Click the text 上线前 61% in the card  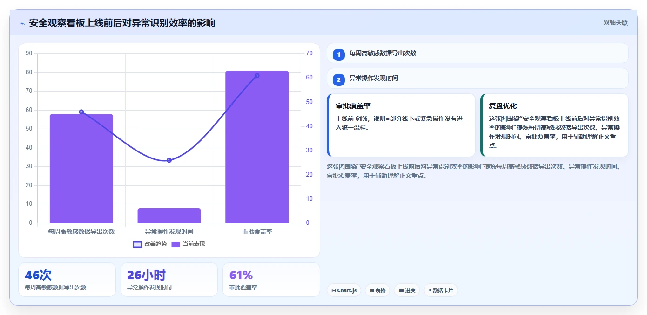[x=351, y=118]
